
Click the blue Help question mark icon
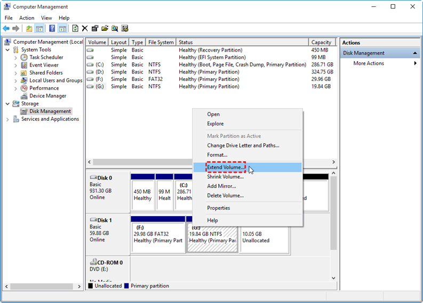pos(52,28)
